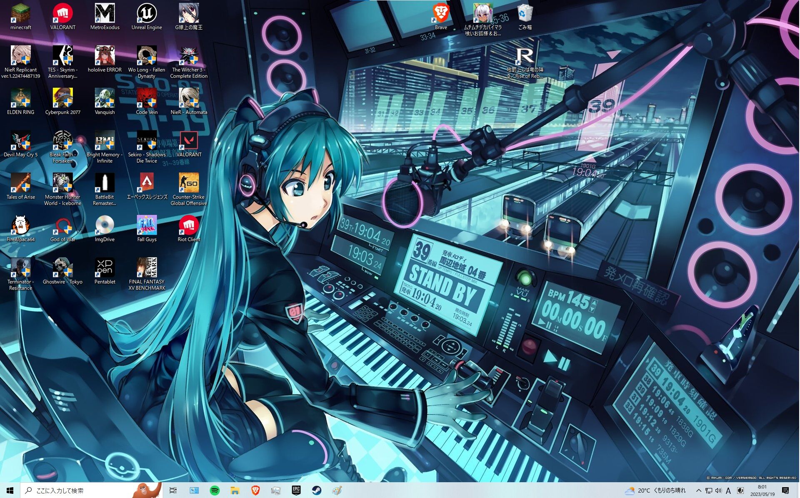The height and width of the screenshot is (498, 800).
Task: Launch Steam from the taskbar
Action: [x=317, y=491]
